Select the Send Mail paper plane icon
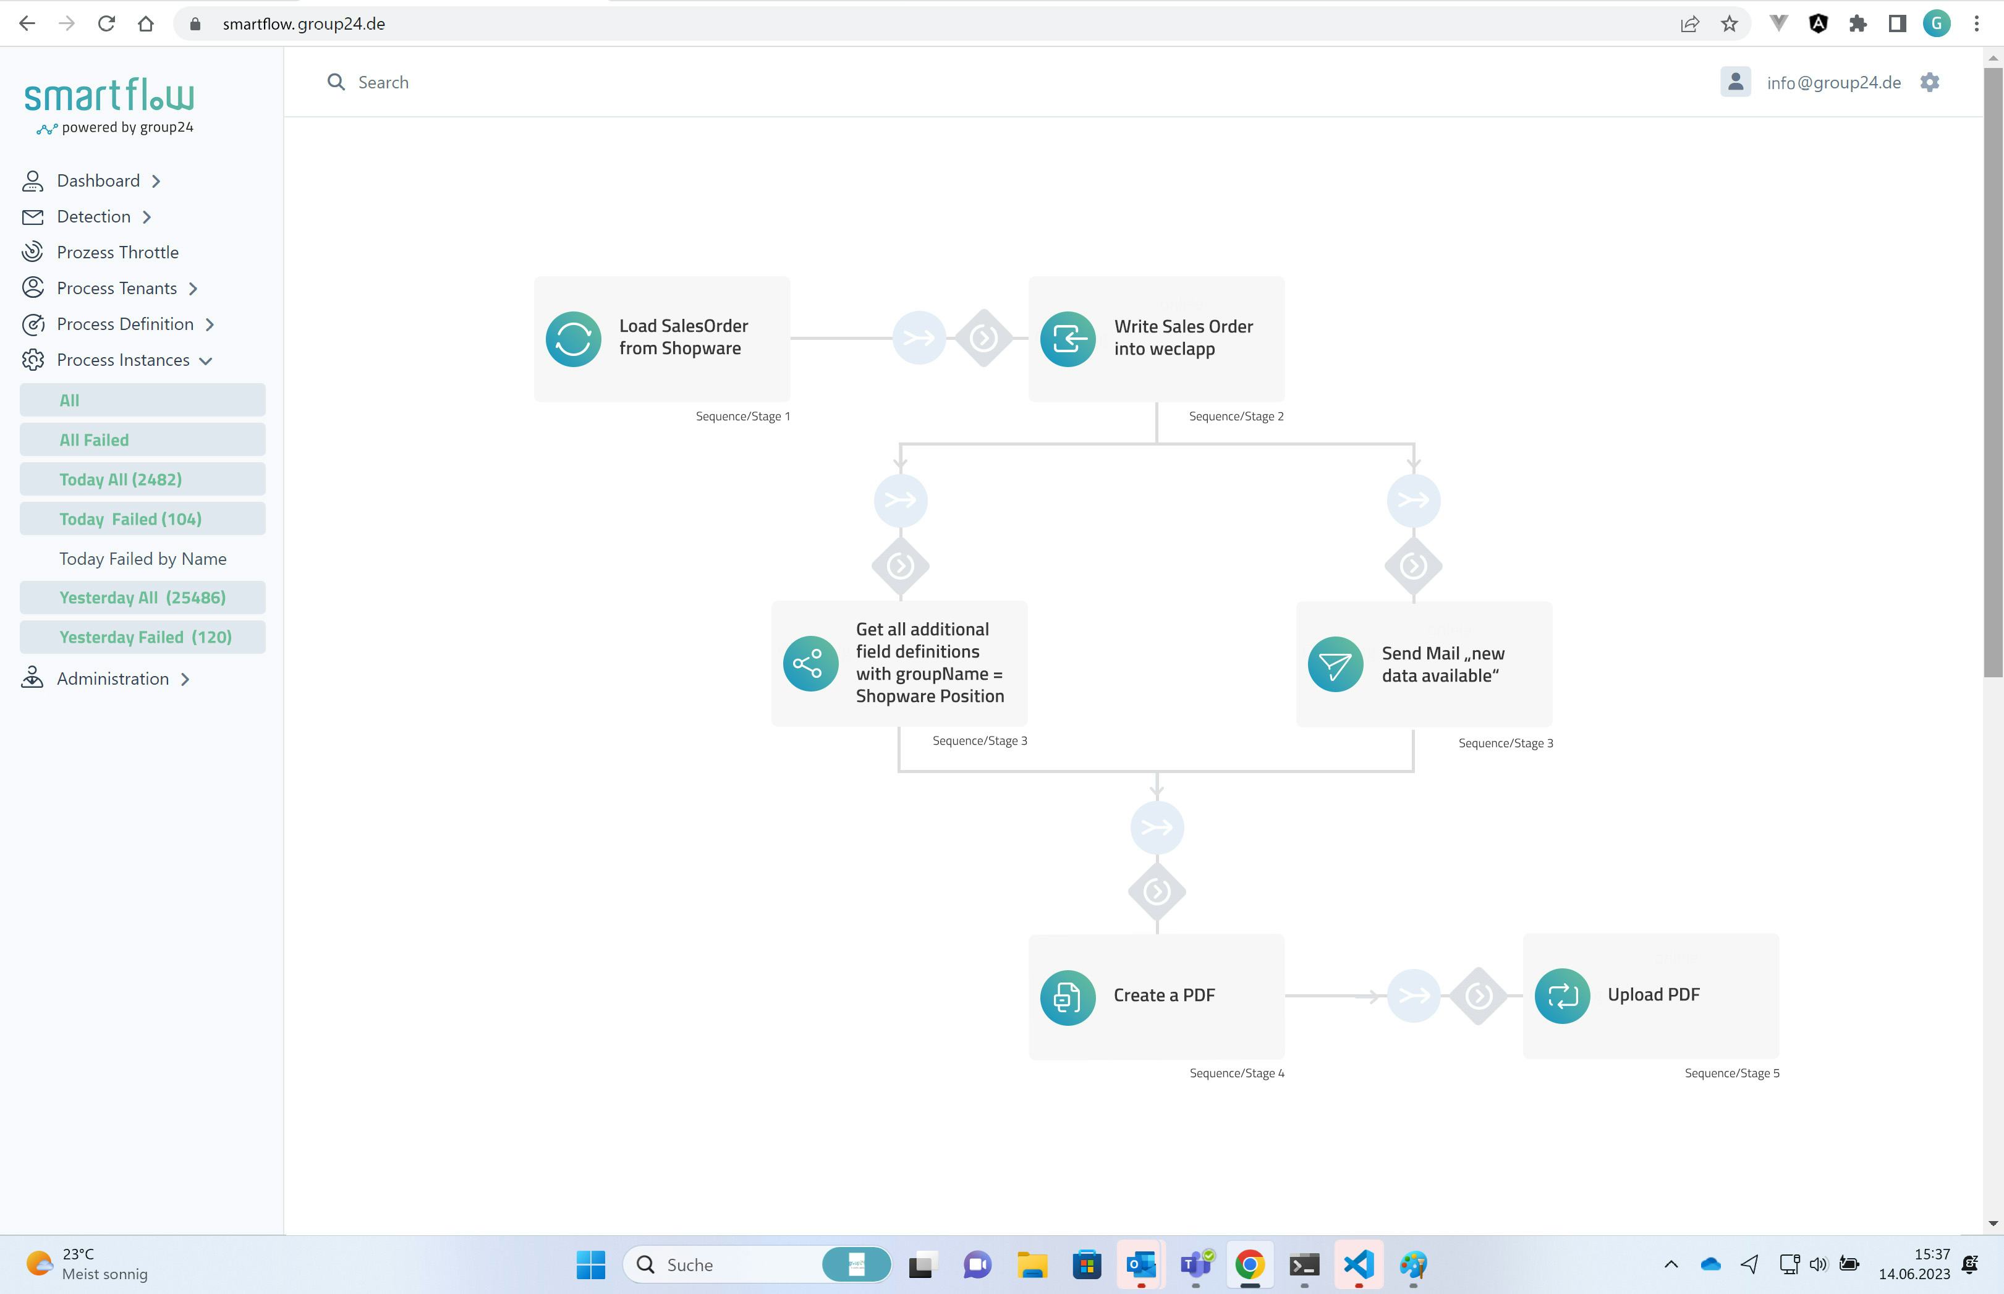 pos(1335,664)
